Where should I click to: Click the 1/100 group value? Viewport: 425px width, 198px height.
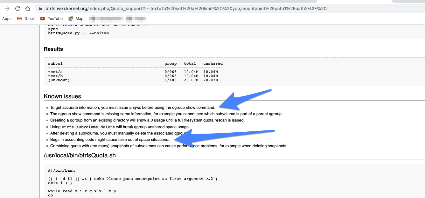tap(171, 80)
